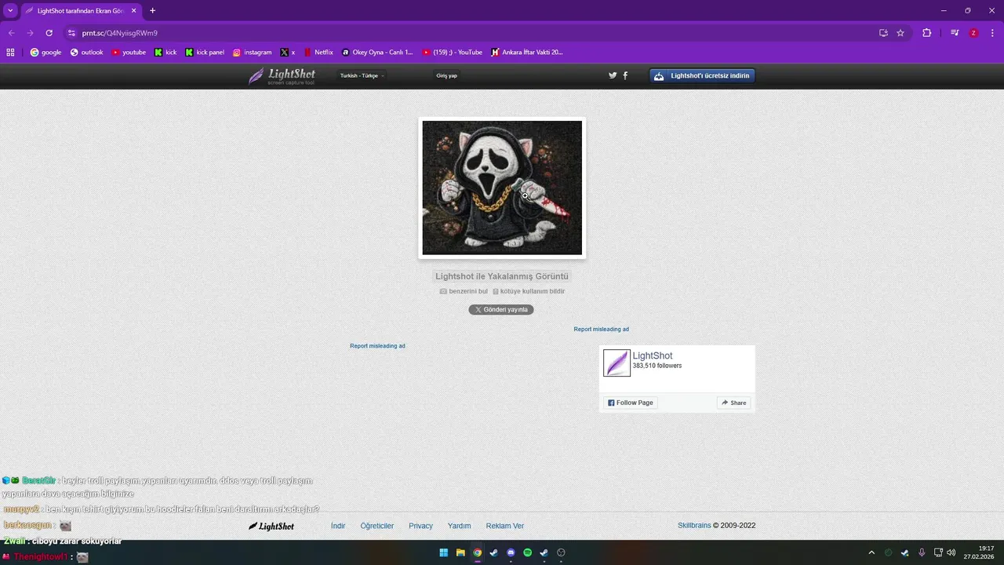Viewport: 1004px width, 565px height.
Task: Open the Öğreticiler footer link
Action: 377,526
